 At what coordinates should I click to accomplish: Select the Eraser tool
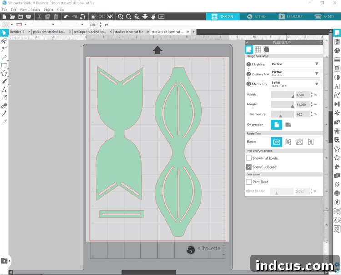(x=4, y=106)
